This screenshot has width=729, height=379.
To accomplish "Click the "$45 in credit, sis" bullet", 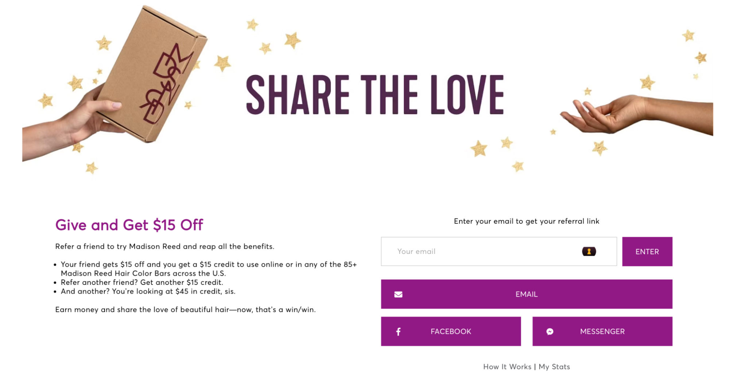I will [x=148, y=291].
